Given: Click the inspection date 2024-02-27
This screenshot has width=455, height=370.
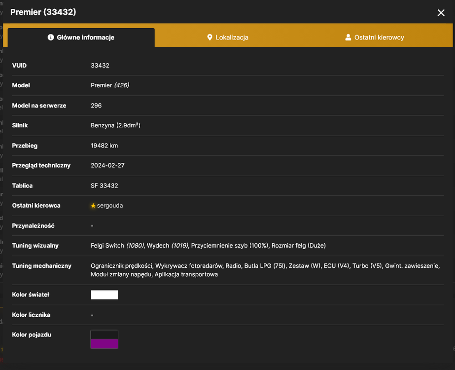Looking at the screenshot, I should [107, 166].
